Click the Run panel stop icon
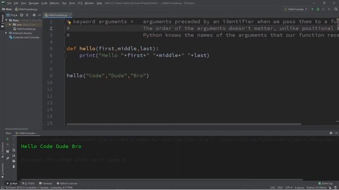The width and height of the screenshot is (339, 190). point(7,145)
